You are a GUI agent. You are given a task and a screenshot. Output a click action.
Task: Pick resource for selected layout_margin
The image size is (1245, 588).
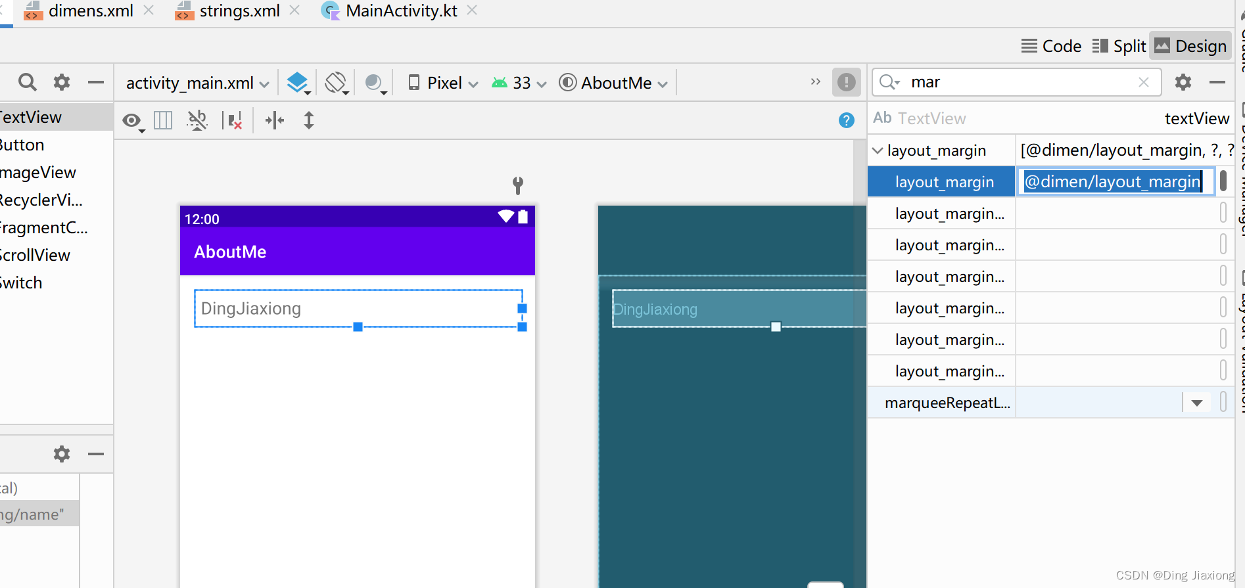pyautogui.click(x=1223, y=181)
